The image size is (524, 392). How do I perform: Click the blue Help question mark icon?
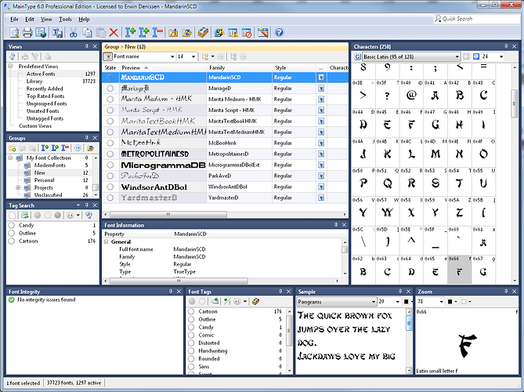click(x=279, y=32)
